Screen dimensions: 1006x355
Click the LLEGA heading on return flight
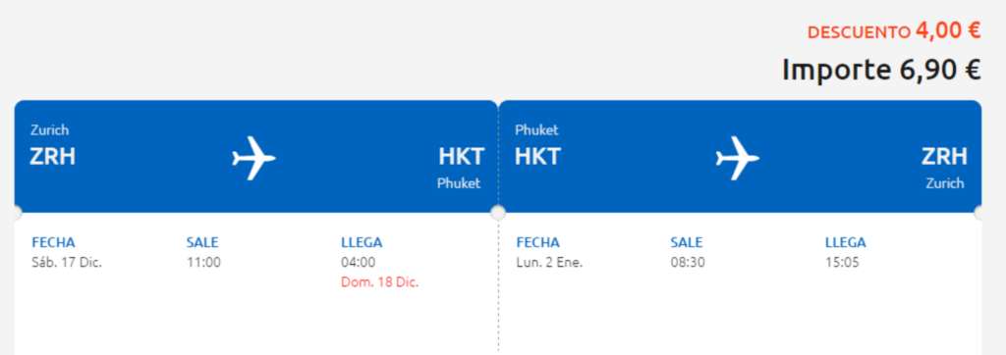pos(846,243)
